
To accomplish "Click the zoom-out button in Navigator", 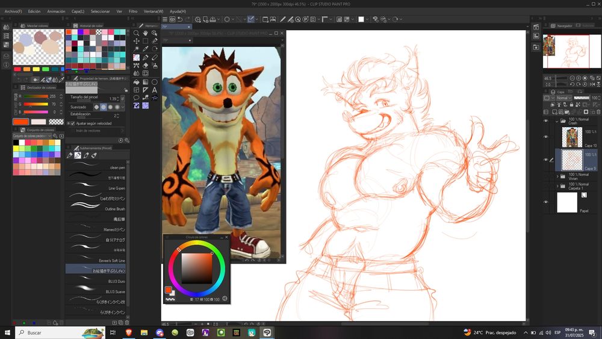I will pyautogui.click(x=572, y=78).
